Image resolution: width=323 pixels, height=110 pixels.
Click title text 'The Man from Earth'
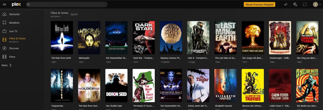click(x=61, y=58)
